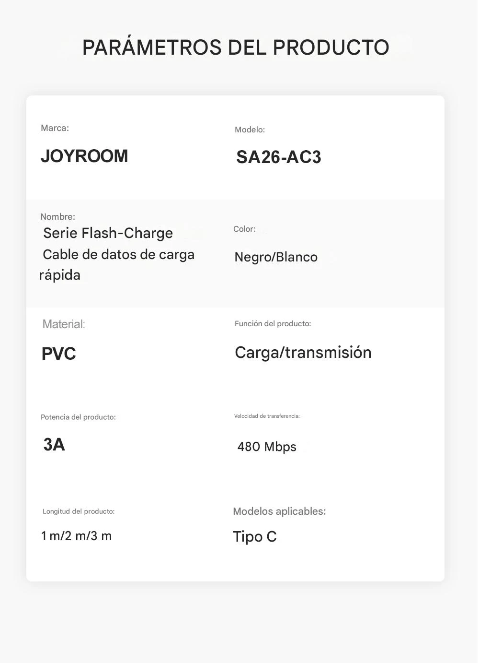Click the Color label
Image resolution: width=479 pixels, height=663 pixels.
pyautogui.click(x=244, y=229)
